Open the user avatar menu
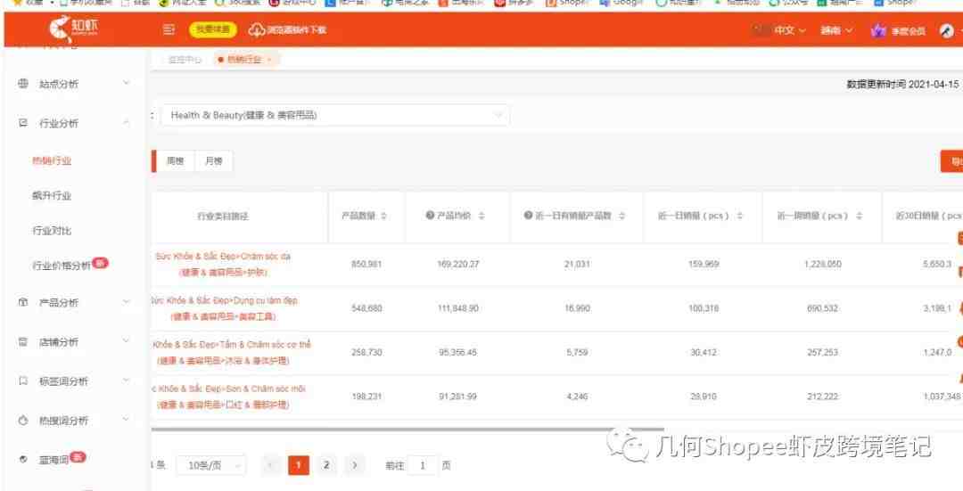 [x=947, y=30]
